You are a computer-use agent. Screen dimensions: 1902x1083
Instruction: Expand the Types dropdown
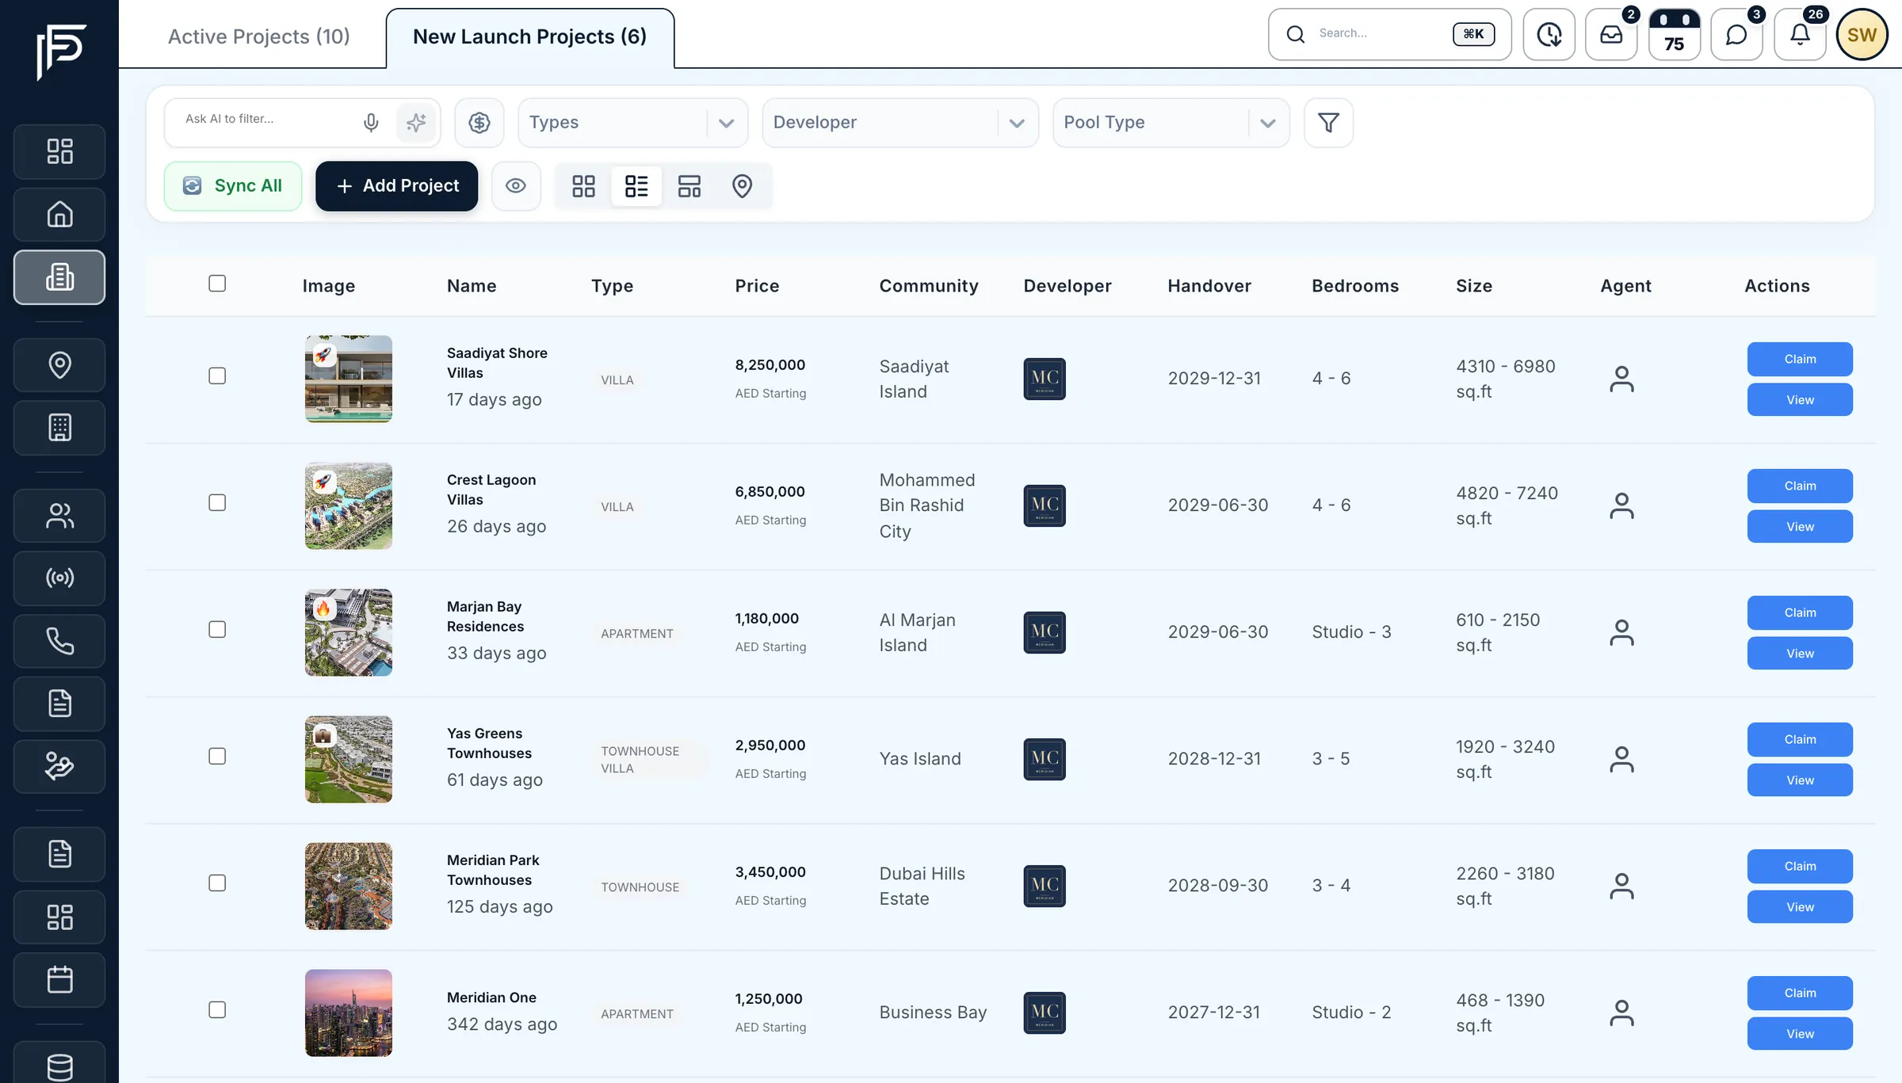[x=632, y=123]
